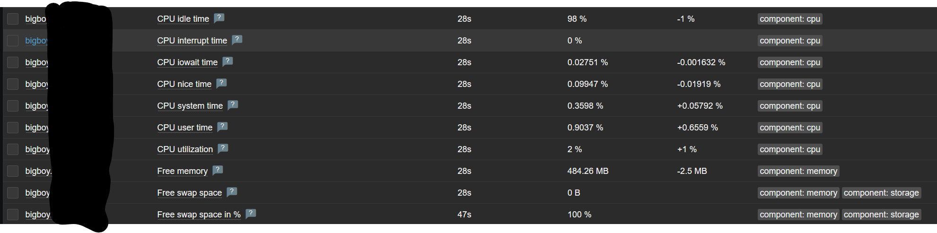Show help icon for Free memory
The width and height of the screenshot is (937, 233).
pyautogui.click(x=218, y=170)
